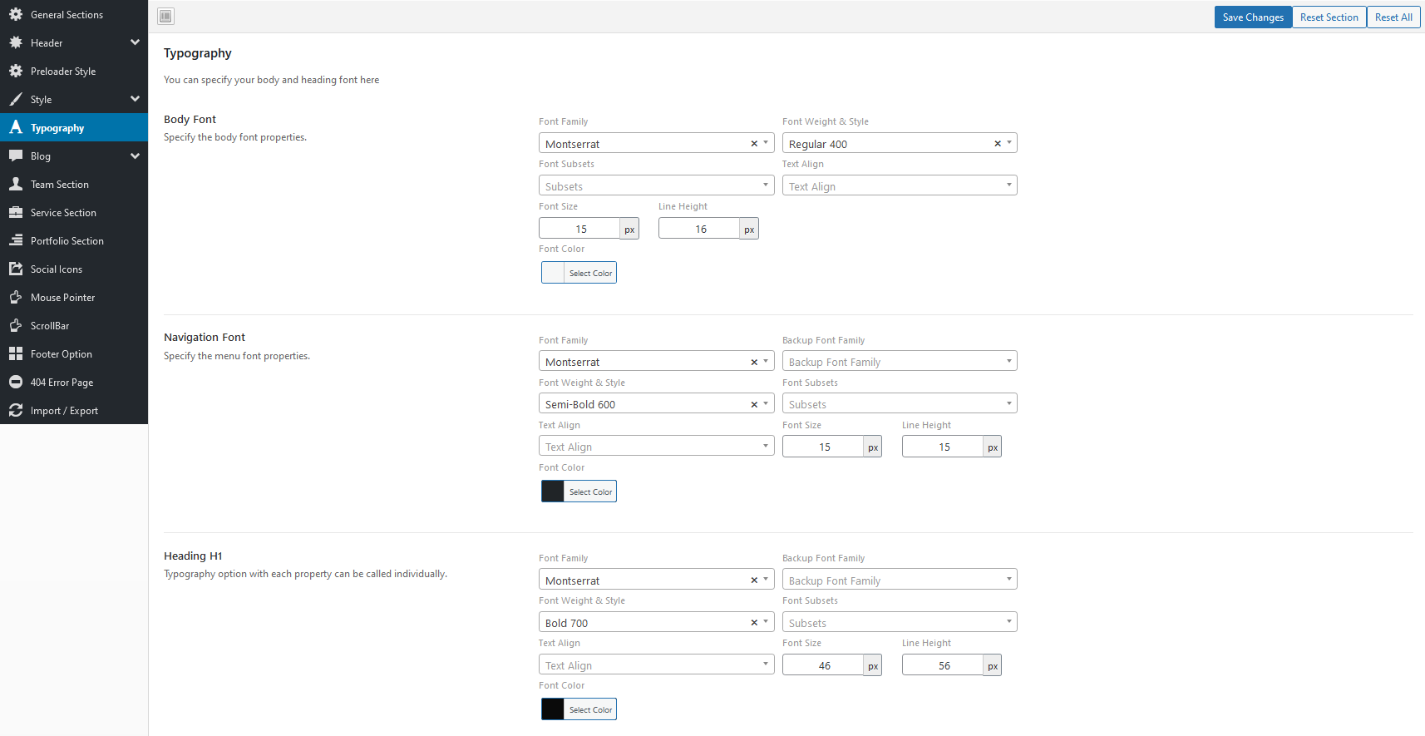Image resolution: width=1425 pixels, height=736 pixels.
Task: Click the Navigation Font dark color swatch
Action: pyautogui.click(x=553, y=491)
